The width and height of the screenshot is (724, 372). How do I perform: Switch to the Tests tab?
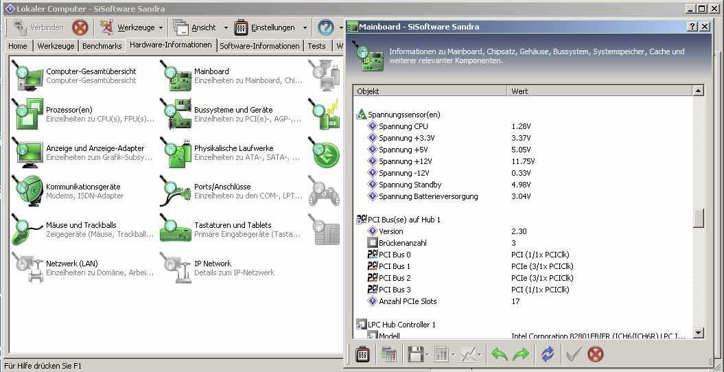[x=317, y=46]
